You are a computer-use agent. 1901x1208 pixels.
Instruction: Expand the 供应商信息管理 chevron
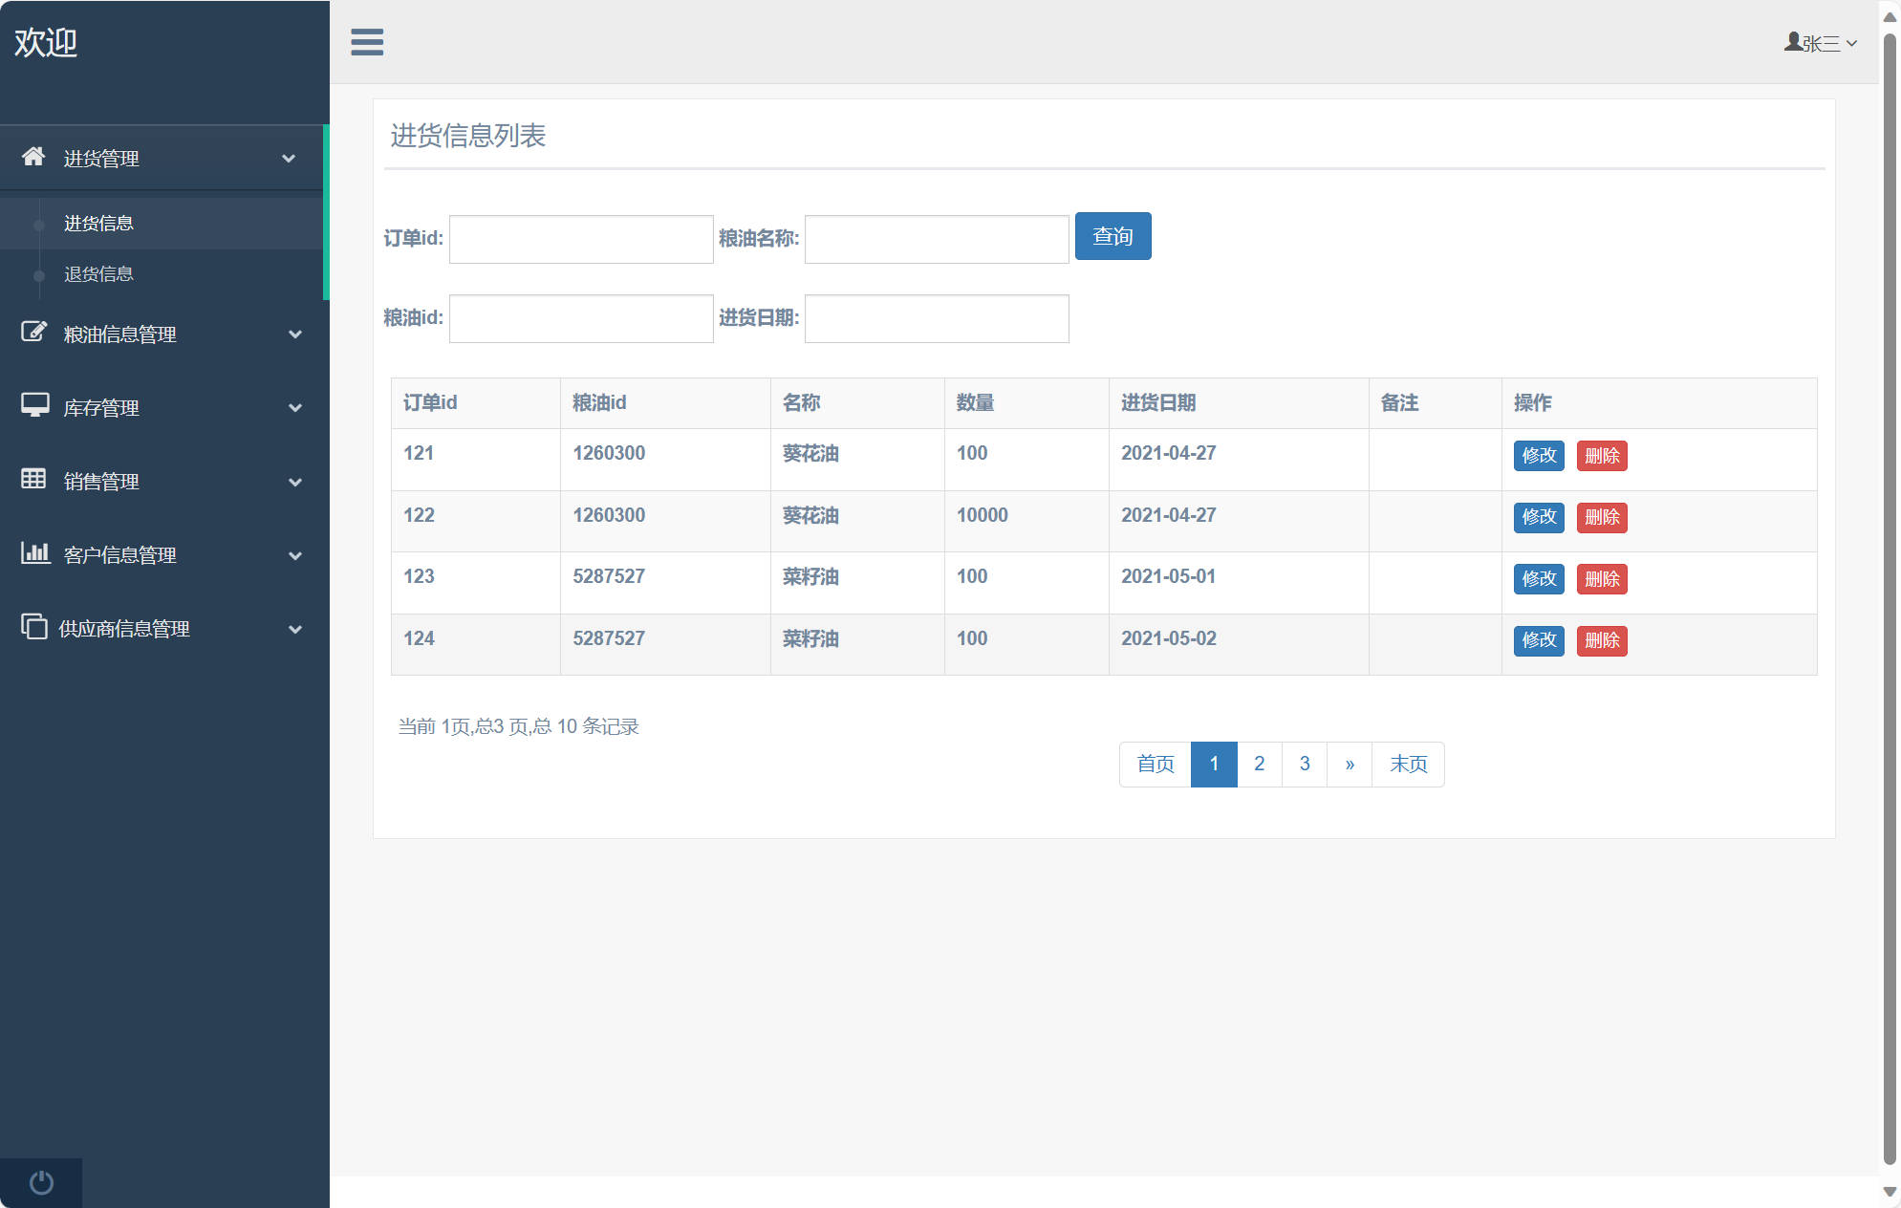[295, 630]
